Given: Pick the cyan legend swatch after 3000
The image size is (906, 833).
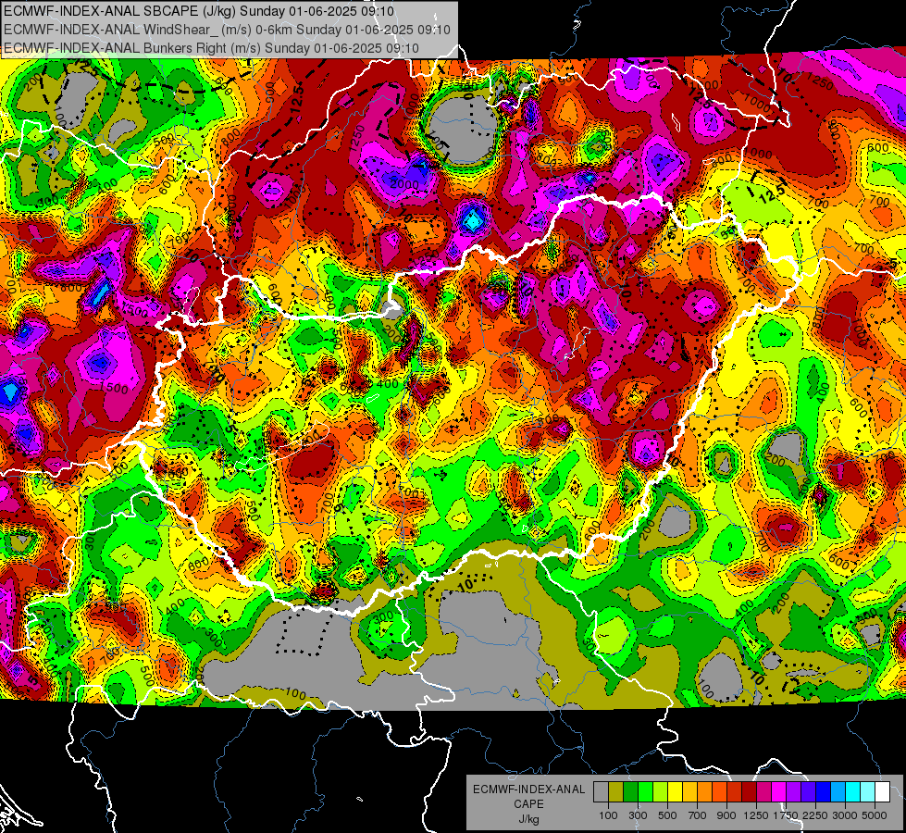Looking at the screenshot, I should pos(852,791).
